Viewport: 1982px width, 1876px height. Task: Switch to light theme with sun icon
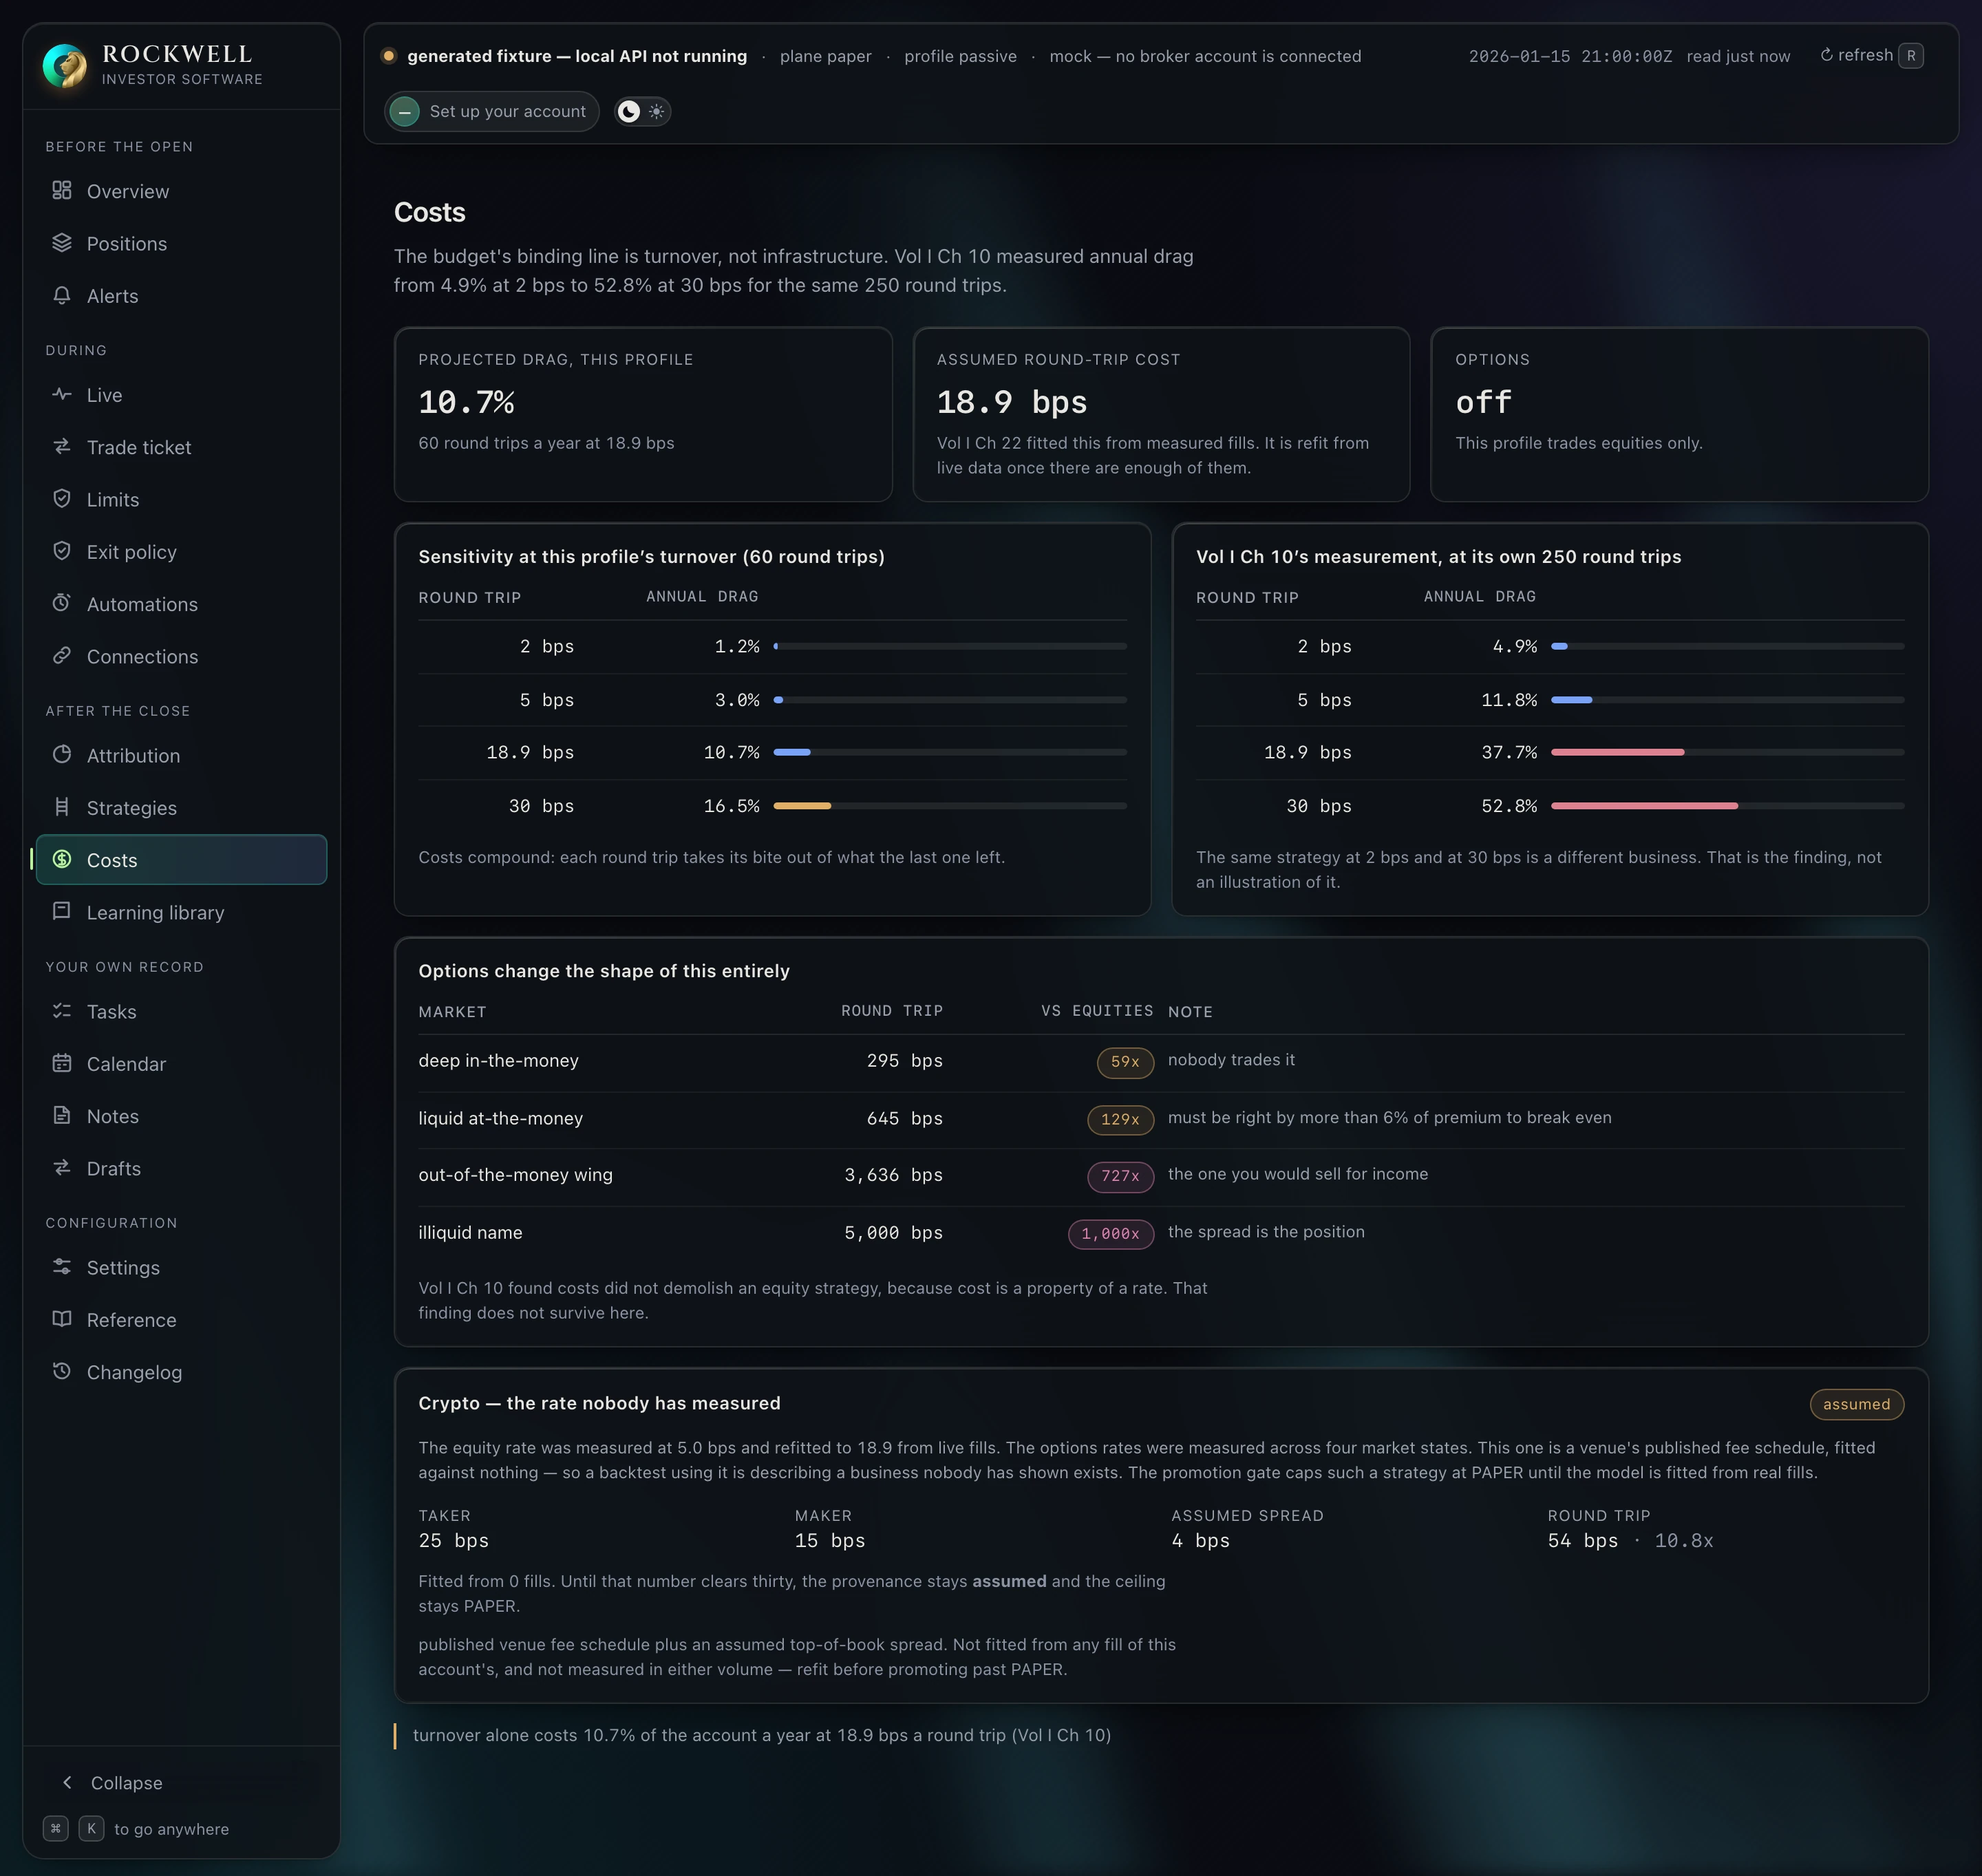[656, 111]
